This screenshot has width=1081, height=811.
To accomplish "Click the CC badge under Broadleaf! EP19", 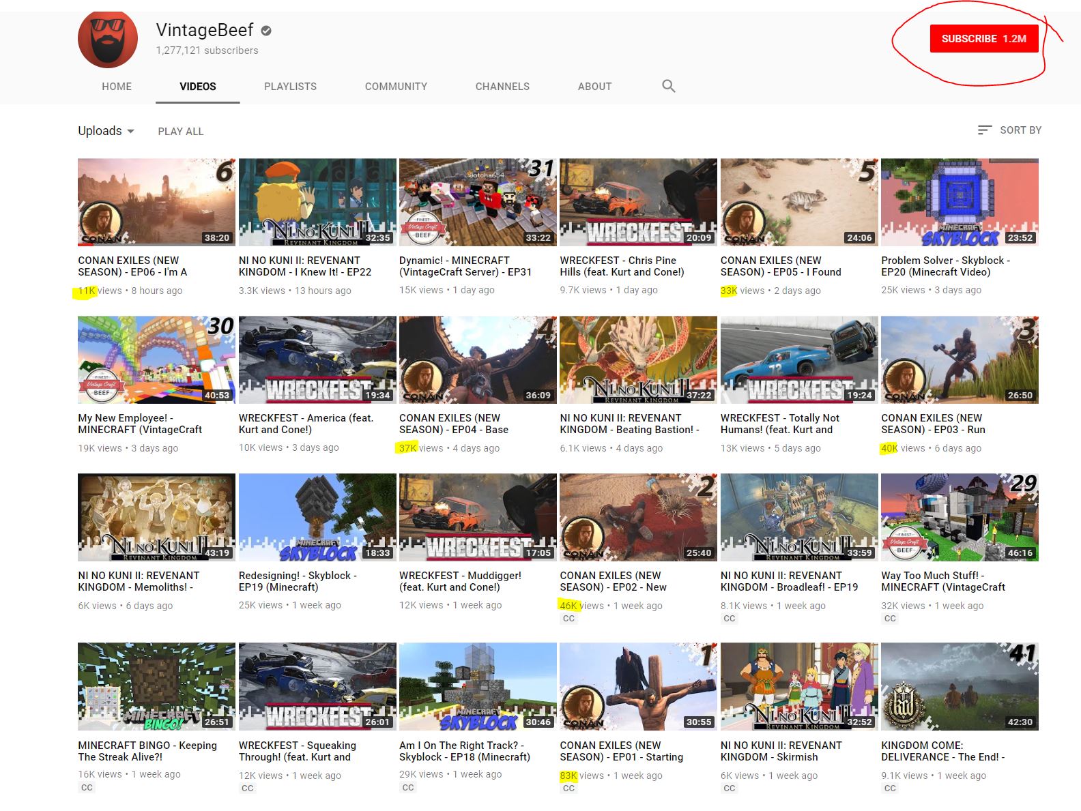I will pyautogui.click(x=730, y=619).
